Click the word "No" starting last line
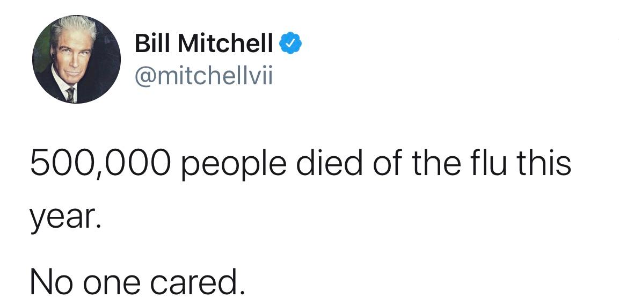Image resolution: width=619 pixels, height=305 pixels. tap(49, 281)
